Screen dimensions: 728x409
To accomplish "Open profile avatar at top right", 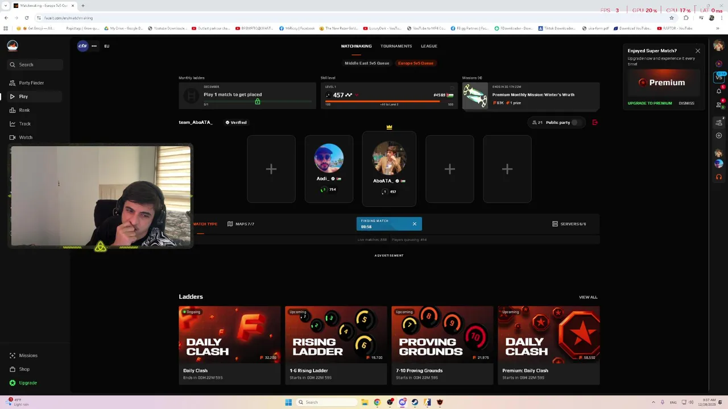I will tap(719, 46).
